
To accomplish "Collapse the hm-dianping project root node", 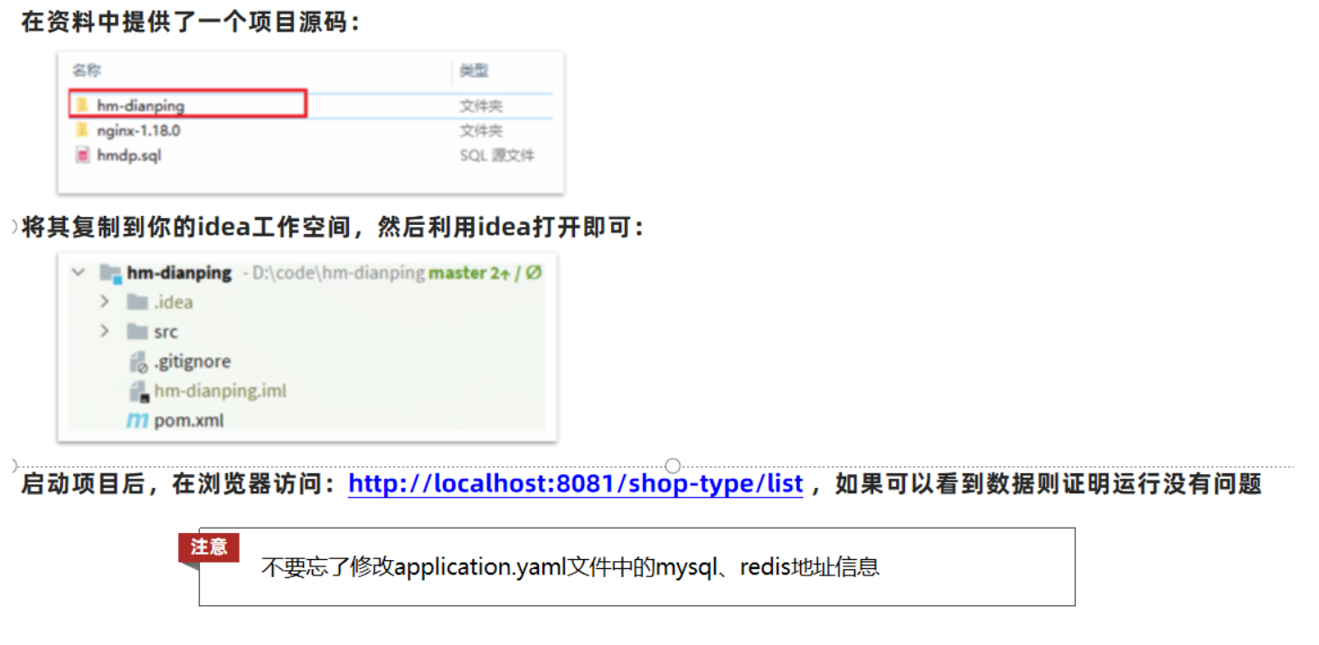I will click(79, 272).
